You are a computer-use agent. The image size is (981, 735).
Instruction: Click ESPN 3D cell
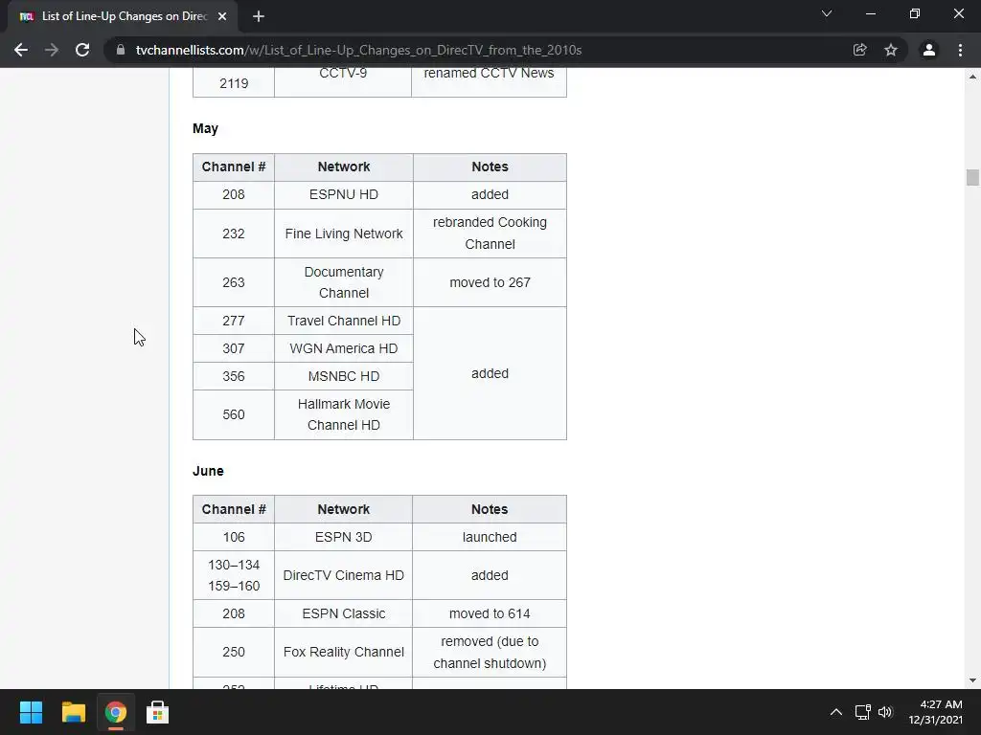click(344, 537)
